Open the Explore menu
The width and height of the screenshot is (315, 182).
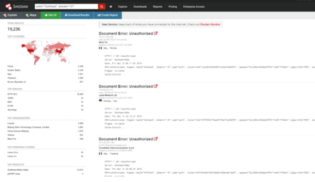(122, 6)
